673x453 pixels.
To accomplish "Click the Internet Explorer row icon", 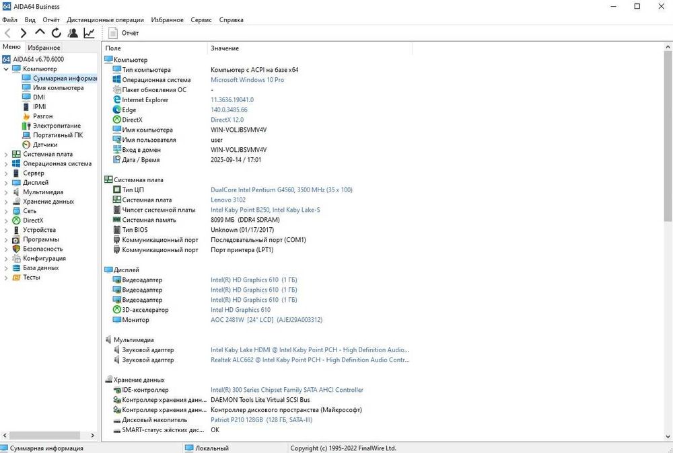I will (116, 99).
